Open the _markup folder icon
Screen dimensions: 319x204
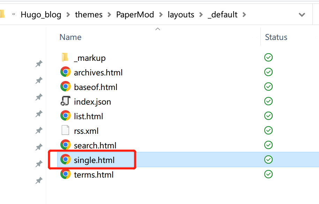pyautogui.click(x=65, y=57)
